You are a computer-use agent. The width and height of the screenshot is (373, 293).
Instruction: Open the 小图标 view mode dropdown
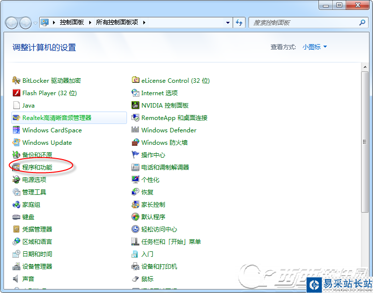tap(314, 47)
